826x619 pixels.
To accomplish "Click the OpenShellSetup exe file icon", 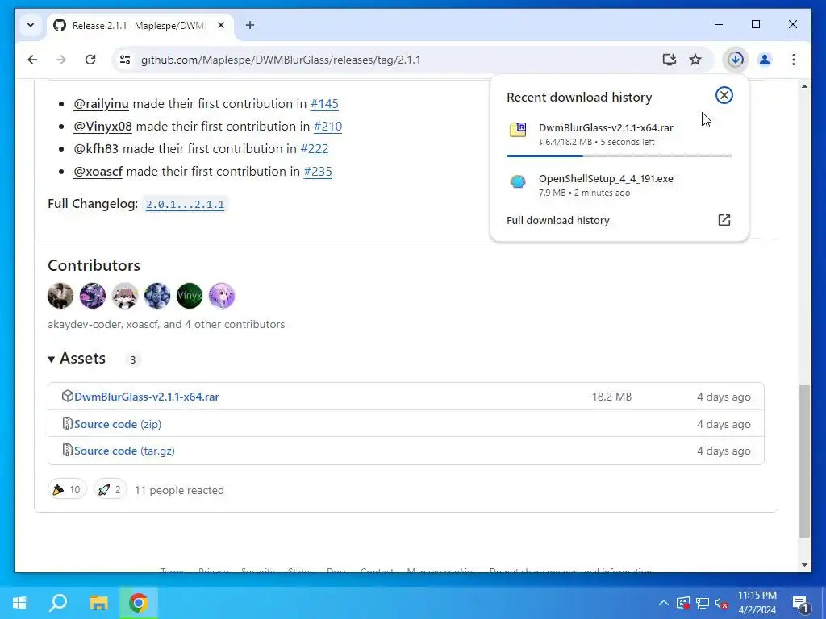I will [x=518, y=181].
